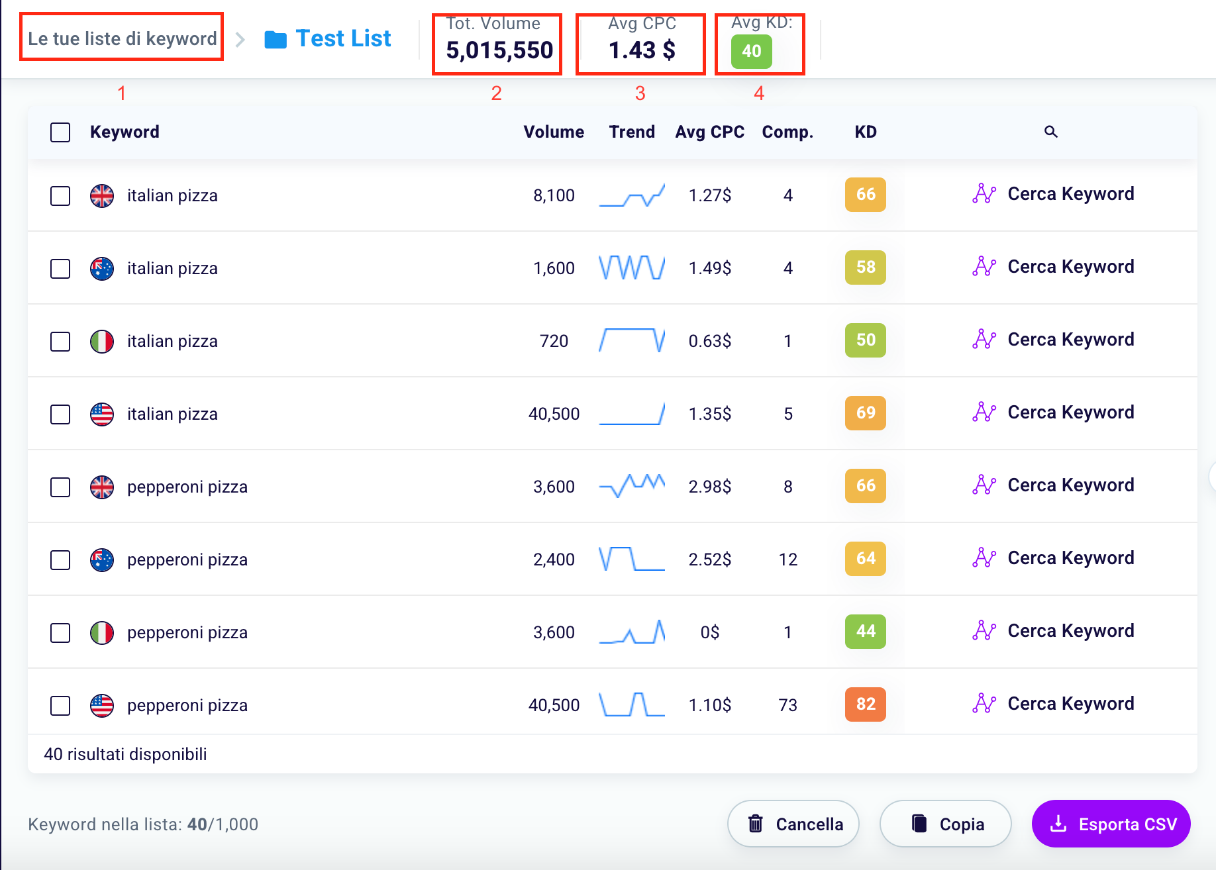Click the breadcrumb chevron arrow before Test List
This screenshot has width=1216, height=870.
click(240, 40)
